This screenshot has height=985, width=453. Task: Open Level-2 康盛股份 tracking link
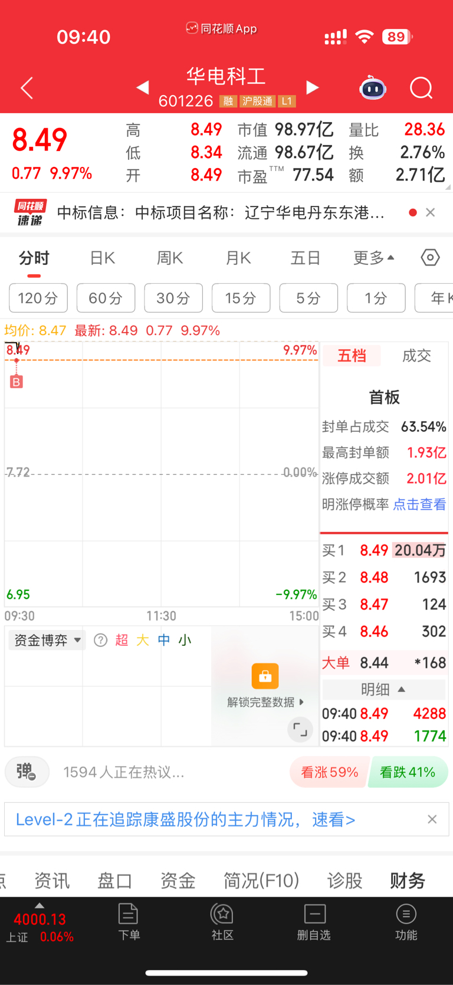click(185, 819)
